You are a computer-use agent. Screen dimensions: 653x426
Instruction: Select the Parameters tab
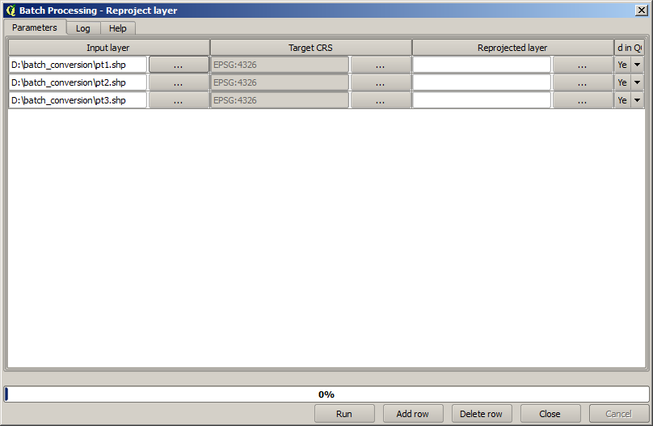click(35, 27)
